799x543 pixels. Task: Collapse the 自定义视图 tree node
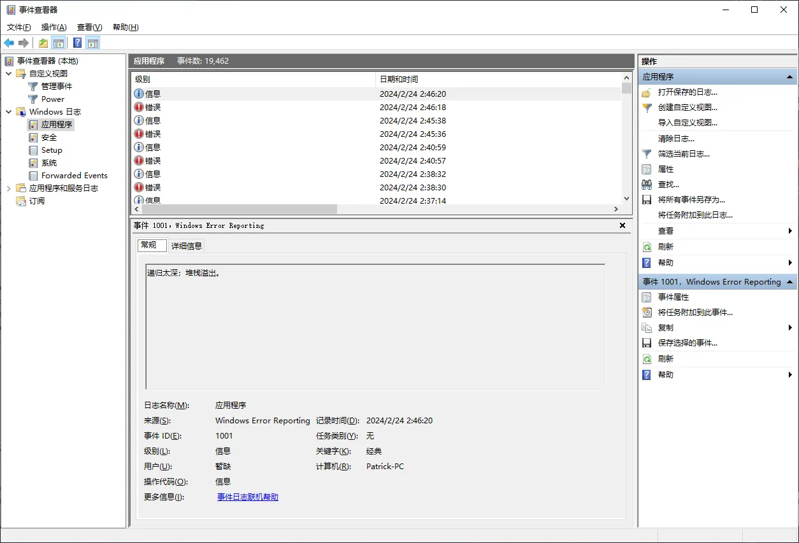[9, 73]
